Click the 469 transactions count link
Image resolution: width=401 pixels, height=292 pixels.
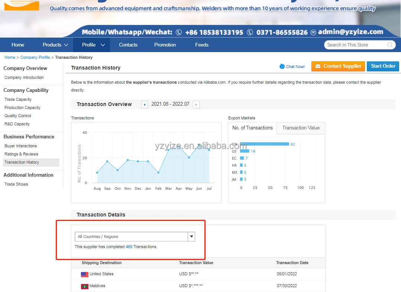[x=129, y=247]
